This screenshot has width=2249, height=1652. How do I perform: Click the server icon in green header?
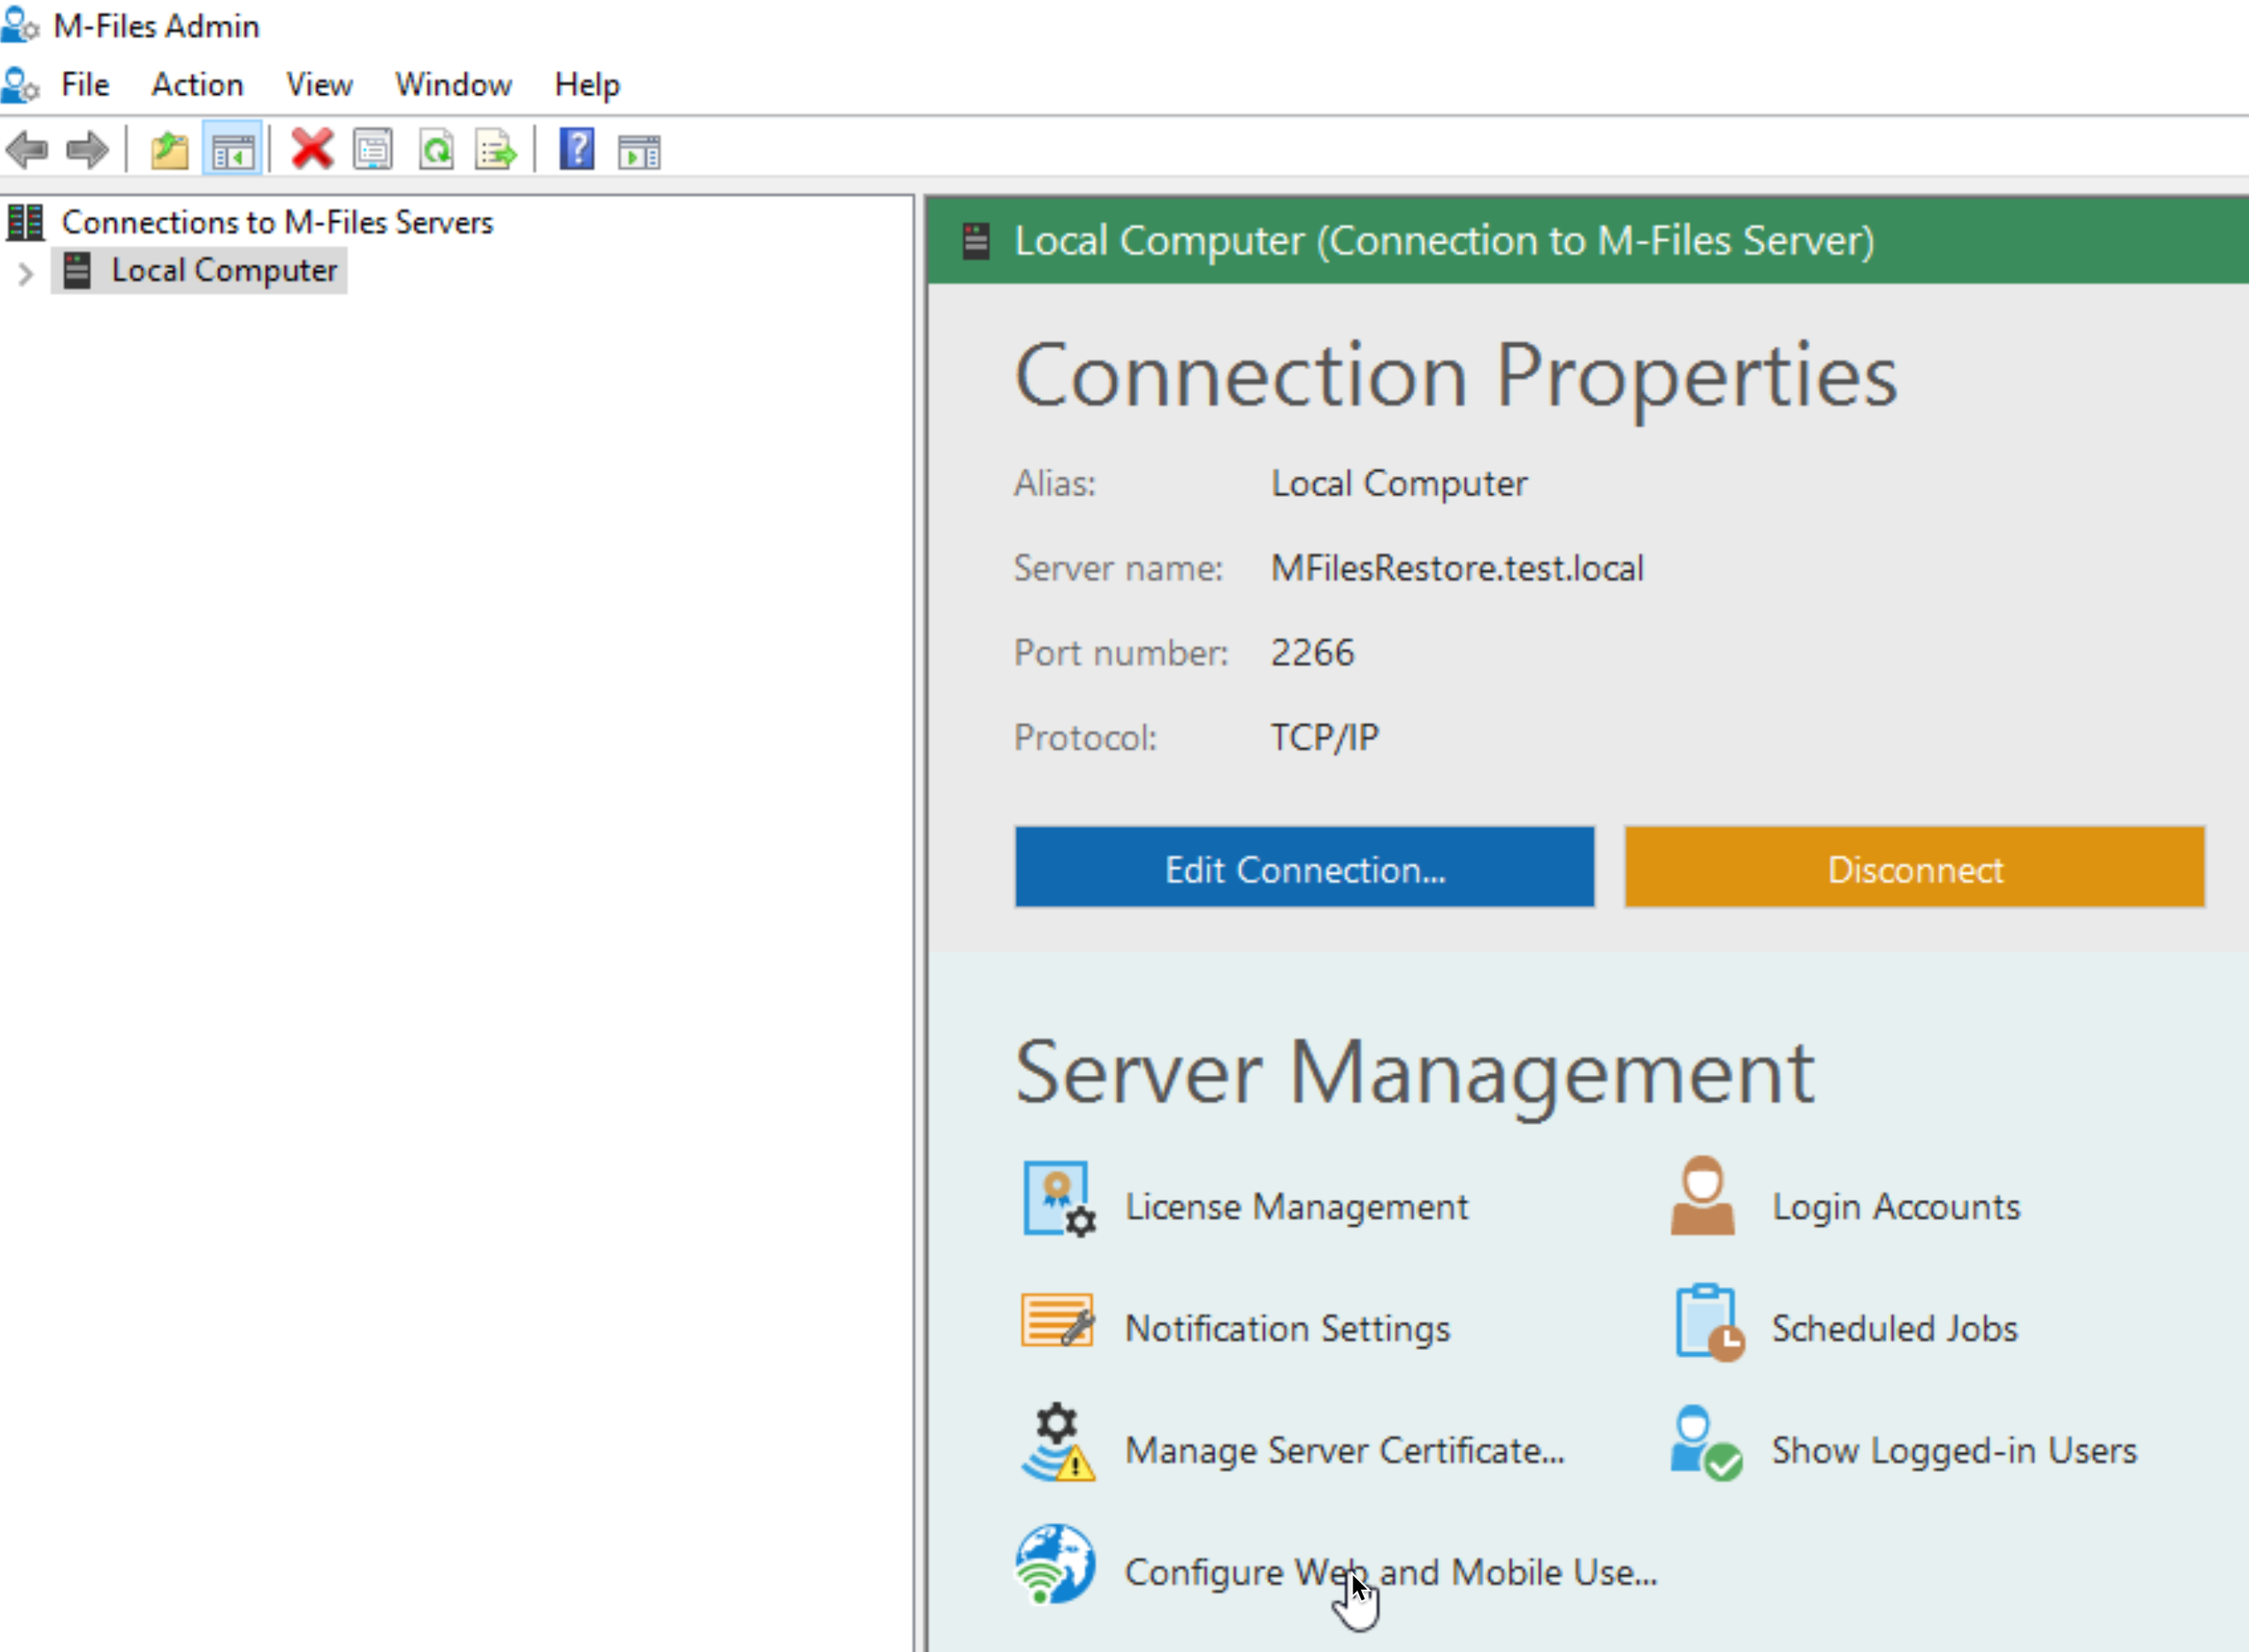(x=977, y=241)
